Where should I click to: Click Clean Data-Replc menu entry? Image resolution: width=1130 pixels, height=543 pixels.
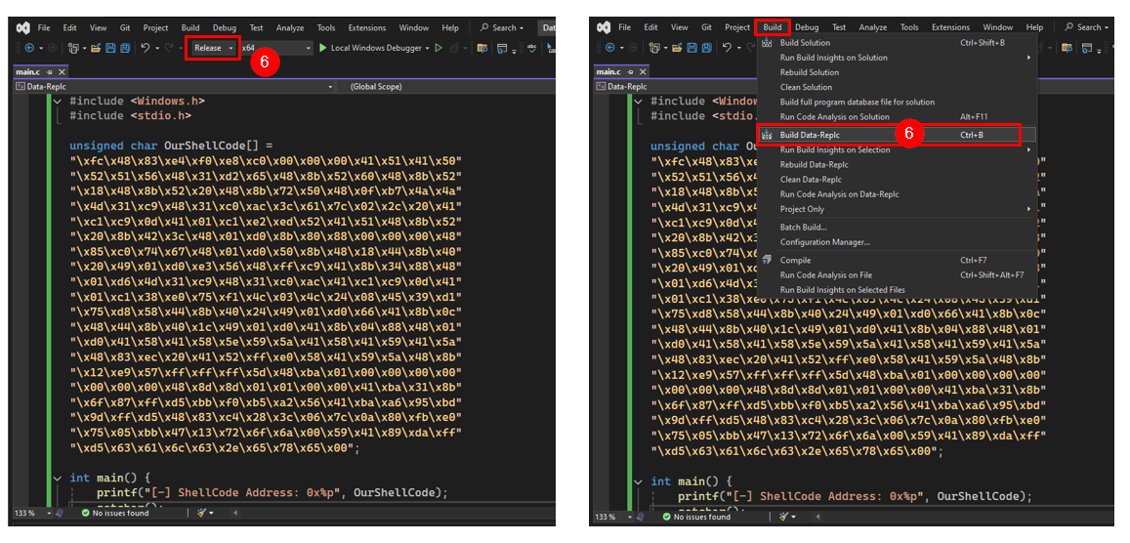pos(898,180)
